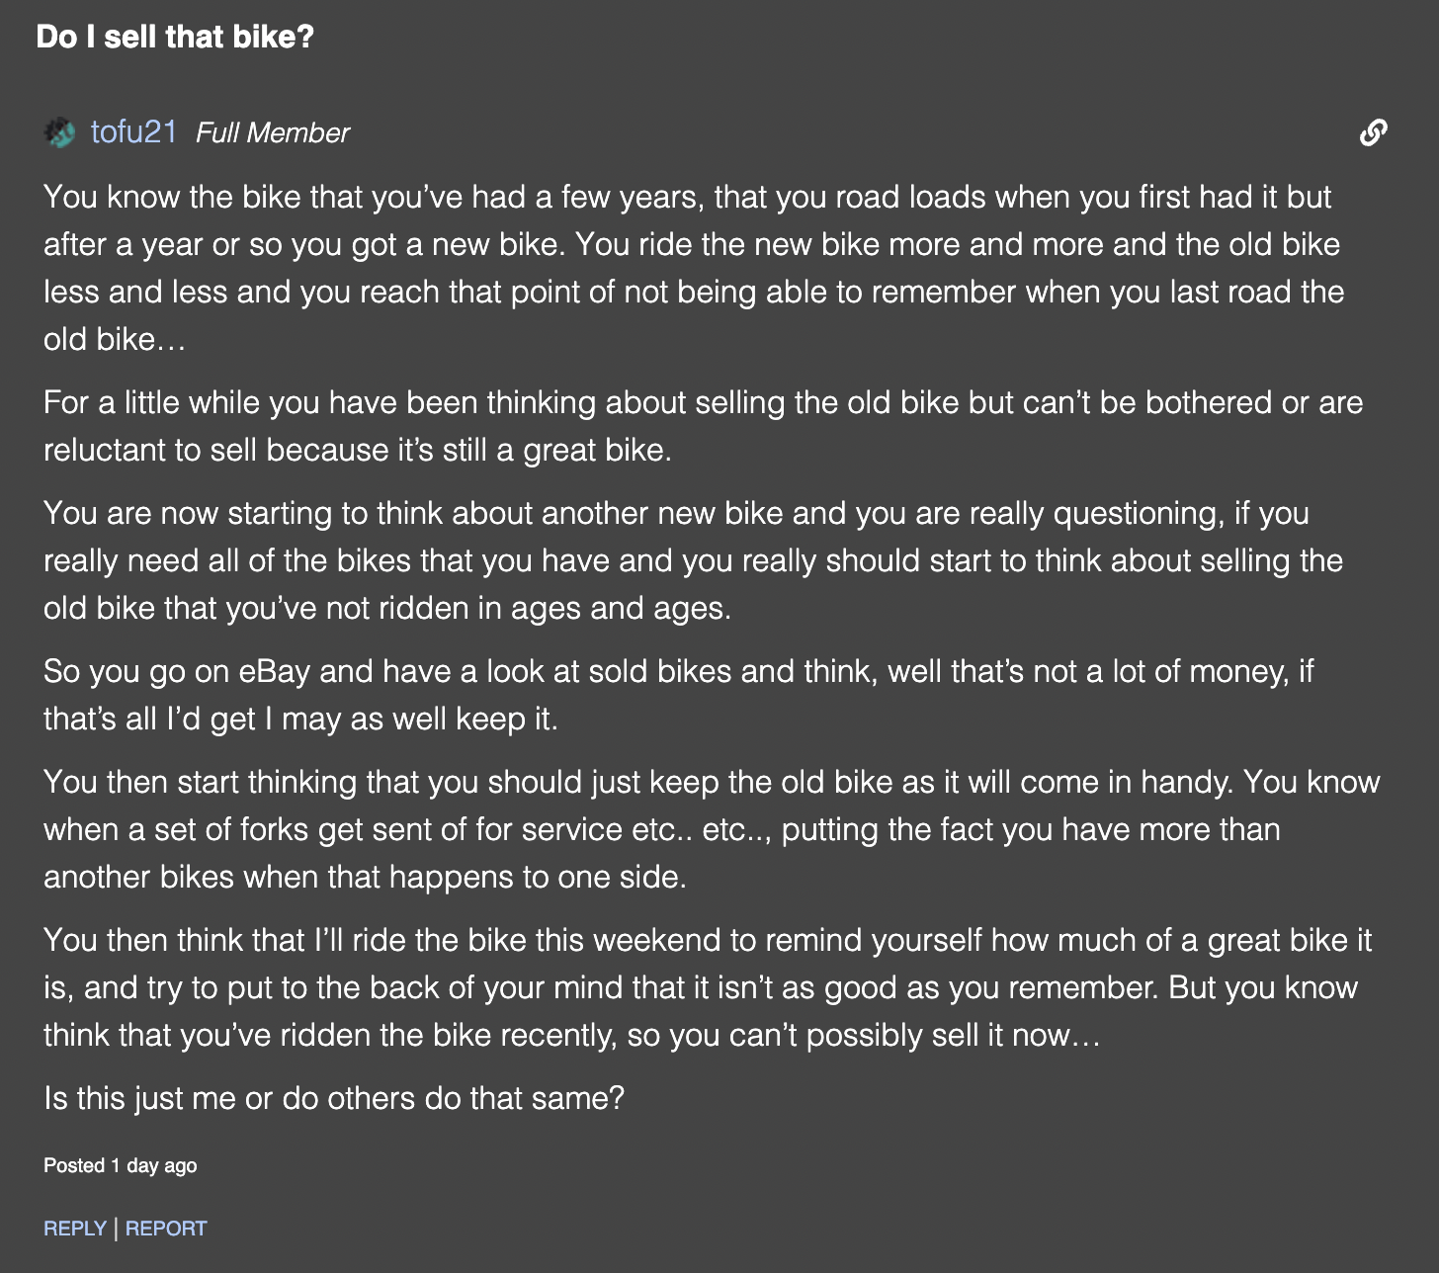The width and height of the screenshot is (1439, 1273).
Task: Click the paragraph starting "You are now starting"
Action: coord(692,560)
